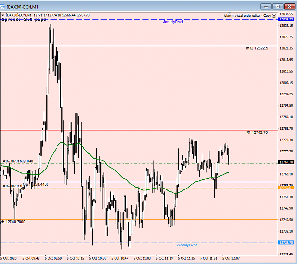Click the 12789.10 price scale value
Screen dimensions: 297x264
(x=286, y=117)
